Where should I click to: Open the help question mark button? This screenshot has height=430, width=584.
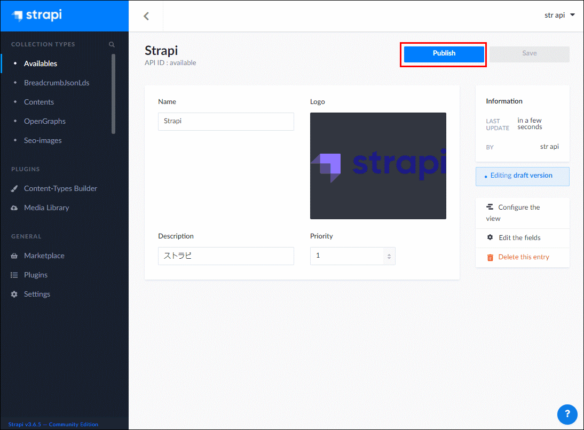(x=567, y=414)
